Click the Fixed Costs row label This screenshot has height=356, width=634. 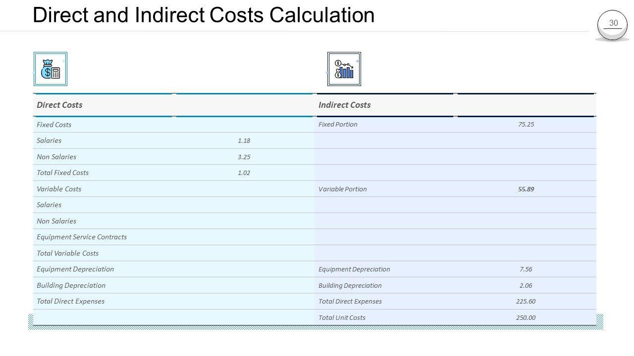[54, 125]
